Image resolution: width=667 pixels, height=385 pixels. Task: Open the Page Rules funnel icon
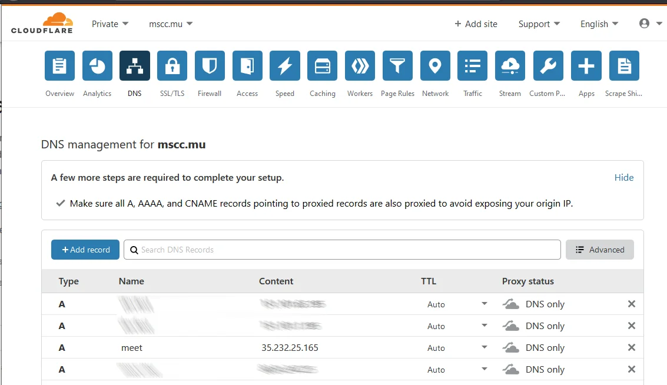click(x=398, y=65)
